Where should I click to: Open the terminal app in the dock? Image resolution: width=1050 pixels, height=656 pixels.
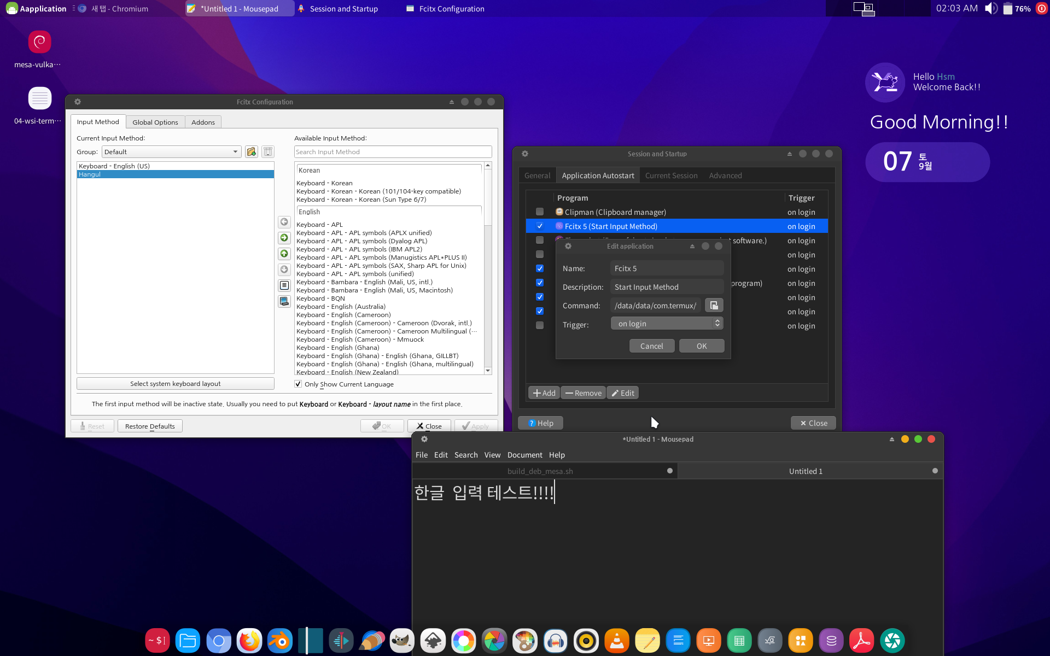coord(157,641)
